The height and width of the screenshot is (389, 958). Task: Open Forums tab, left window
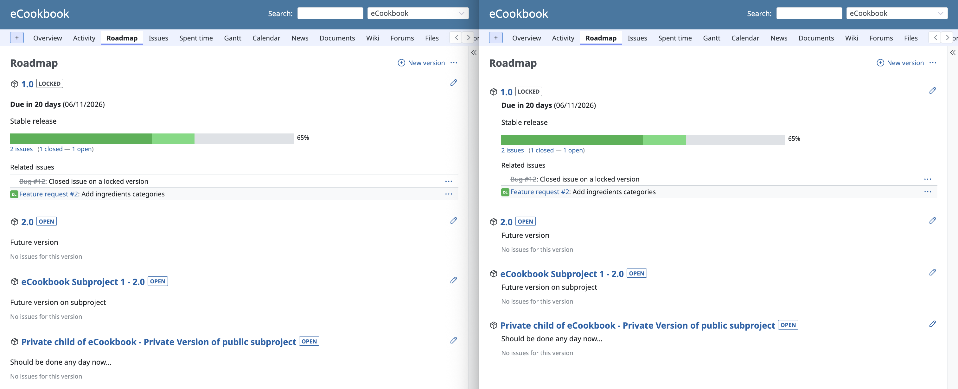[402, 38]
